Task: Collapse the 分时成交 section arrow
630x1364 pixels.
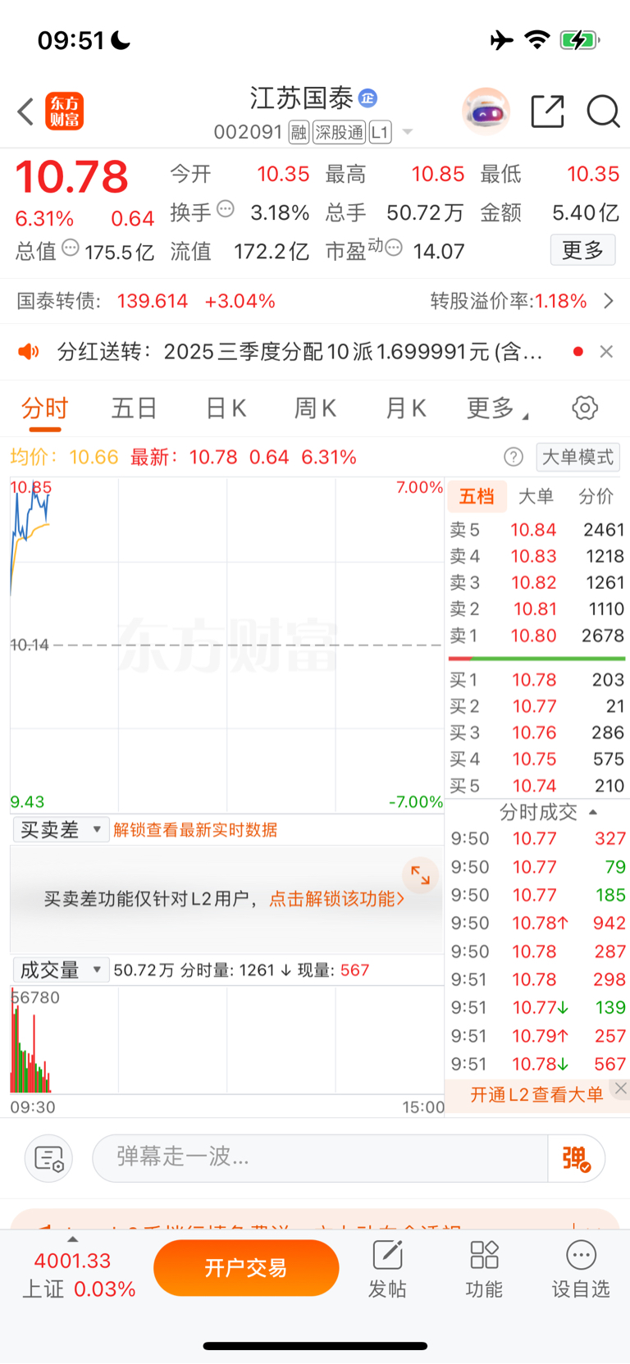Action: tap(593, 812)
